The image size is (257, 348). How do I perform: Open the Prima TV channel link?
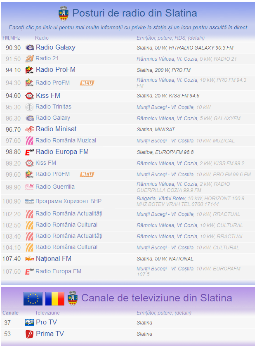(x=50, y=334)
